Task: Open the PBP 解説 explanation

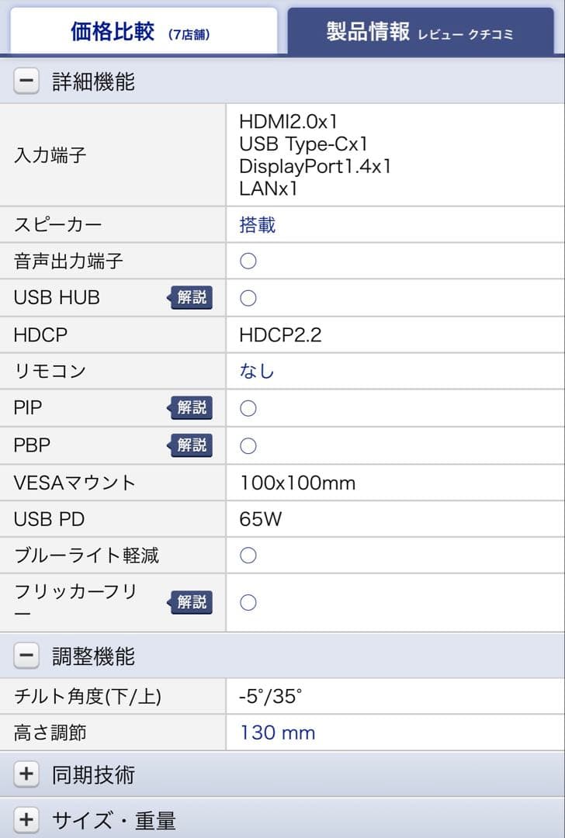Action: coord(190,445)
